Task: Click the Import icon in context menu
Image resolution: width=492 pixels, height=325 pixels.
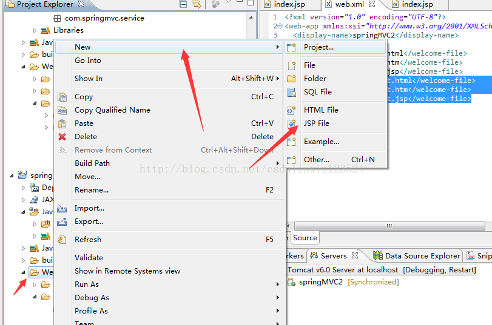Action: pyautogui.click(x=62, y=208)
